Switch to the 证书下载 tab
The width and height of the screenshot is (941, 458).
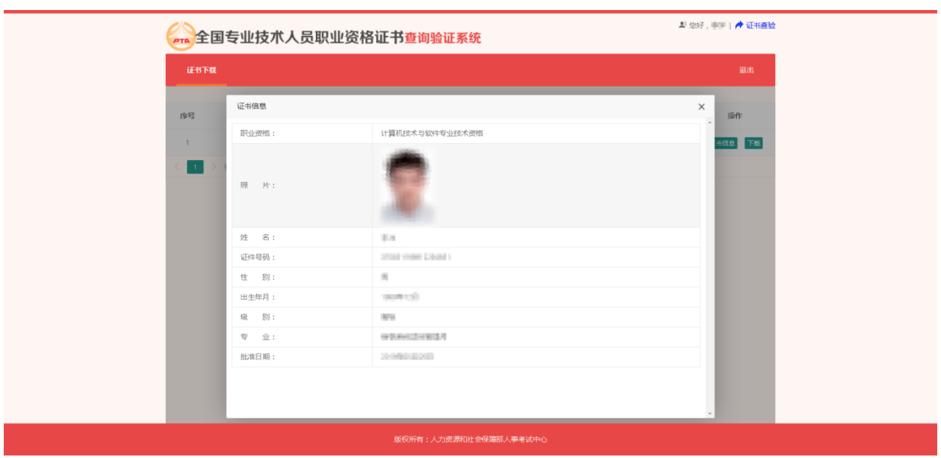click(x=201, y=70)
